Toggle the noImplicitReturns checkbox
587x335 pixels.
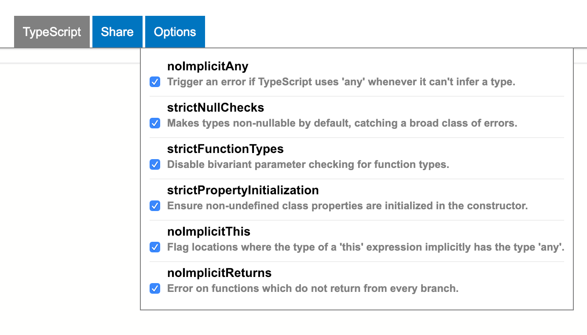coord(155,288)
